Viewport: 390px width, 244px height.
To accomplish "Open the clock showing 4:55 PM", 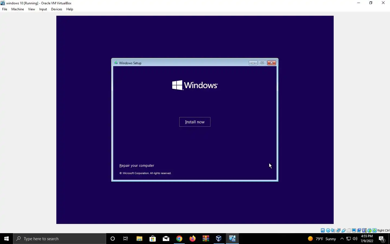I will [367, 239].
